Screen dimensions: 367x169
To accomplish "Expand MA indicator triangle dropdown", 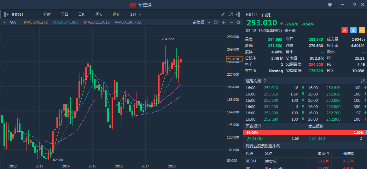I will point(4,22).
